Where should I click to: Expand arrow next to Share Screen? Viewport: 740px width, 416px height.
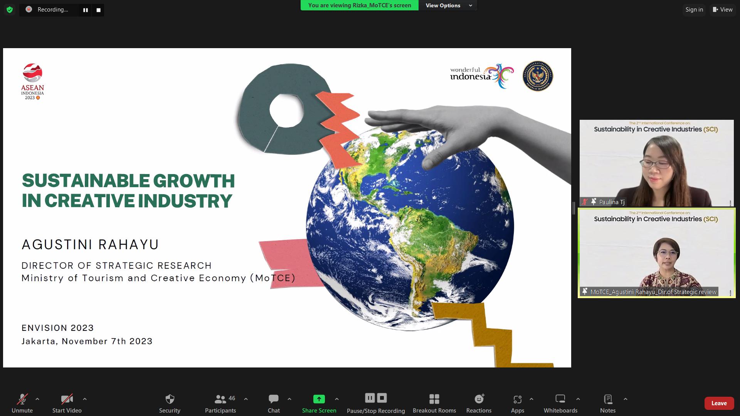336,399
